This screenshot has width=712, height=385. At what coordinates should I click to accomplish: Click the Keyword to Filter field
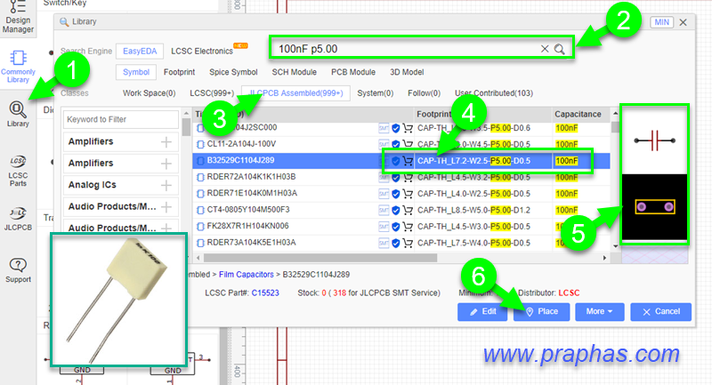[x=121, y=119]
